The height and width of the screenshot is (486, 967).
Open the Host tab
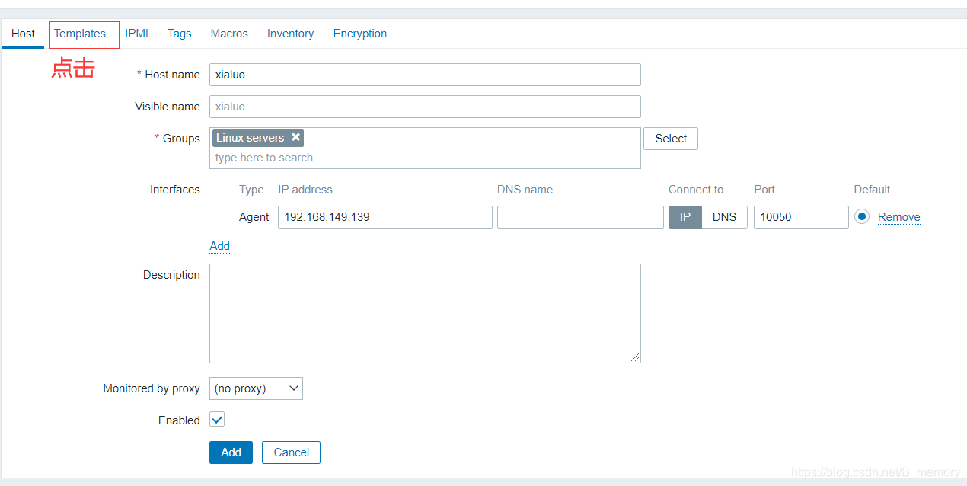(x=23, y=34)
